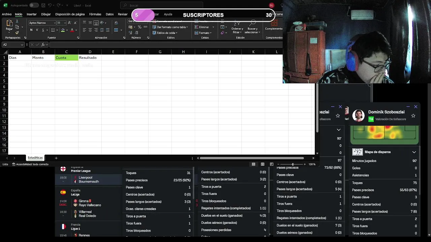Switch to the Datos tab
Viewport: 431px width, 242px height.
point(110,14)
